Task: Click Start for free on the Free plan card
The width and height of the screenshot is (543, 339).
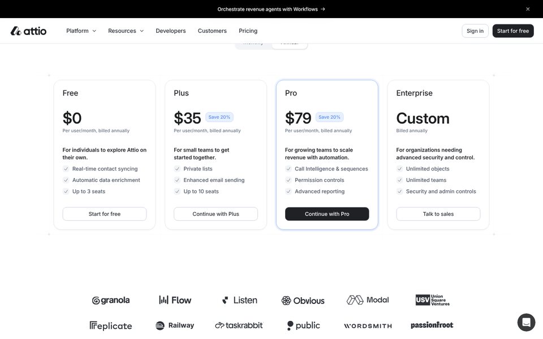Action: click(x=105, y=214)
